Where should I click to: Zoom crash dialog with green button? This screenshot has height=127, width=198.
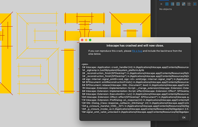coord(90,40)
